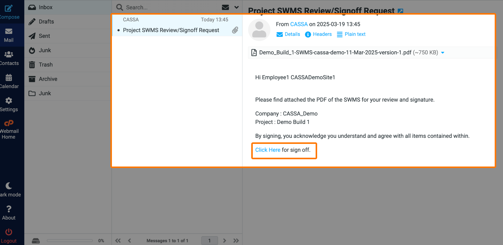Click the 'Messages 1 to 1 of 1' counter
The height and width of the screenshot is (245, 503).
(167, 241)
